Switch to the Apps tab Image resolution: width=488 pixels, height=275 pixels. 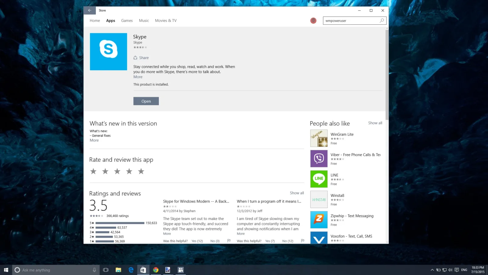(111, 20)
